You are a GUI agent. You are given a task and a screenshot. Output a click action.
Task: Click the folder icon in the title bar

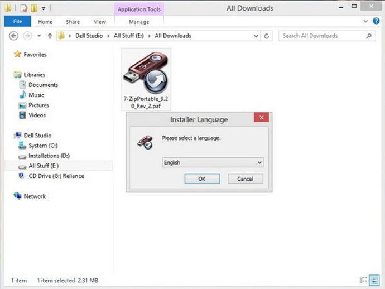pyautogui.click(x=8, y=8)
